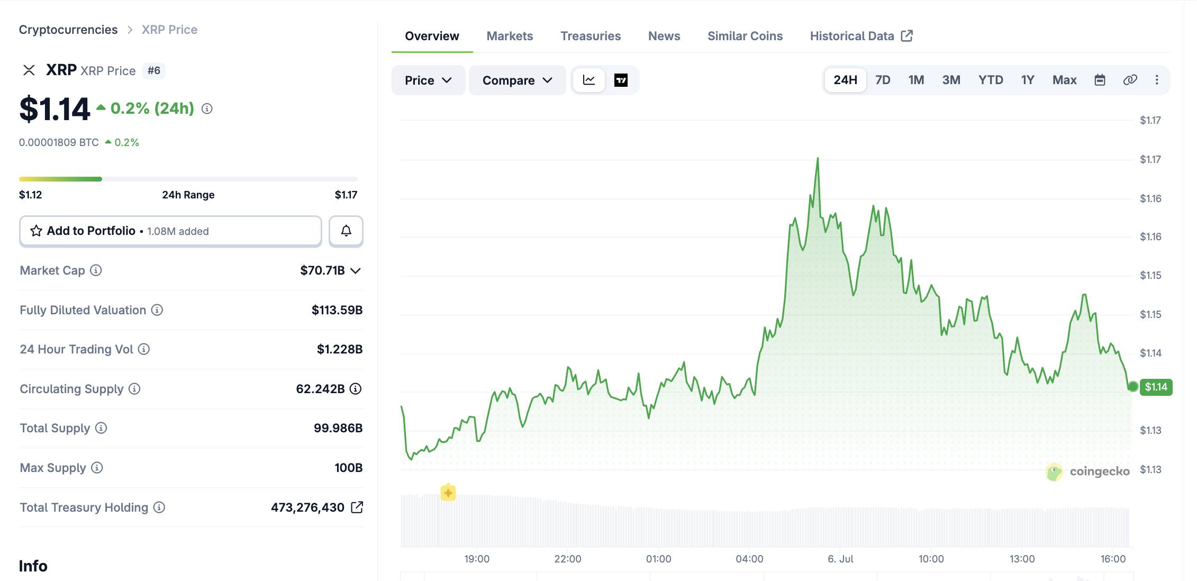Image resolution: width=1197 pixels, height=581 pixels.
Task: Open the Treasuries tab
Action: point(591,36)
